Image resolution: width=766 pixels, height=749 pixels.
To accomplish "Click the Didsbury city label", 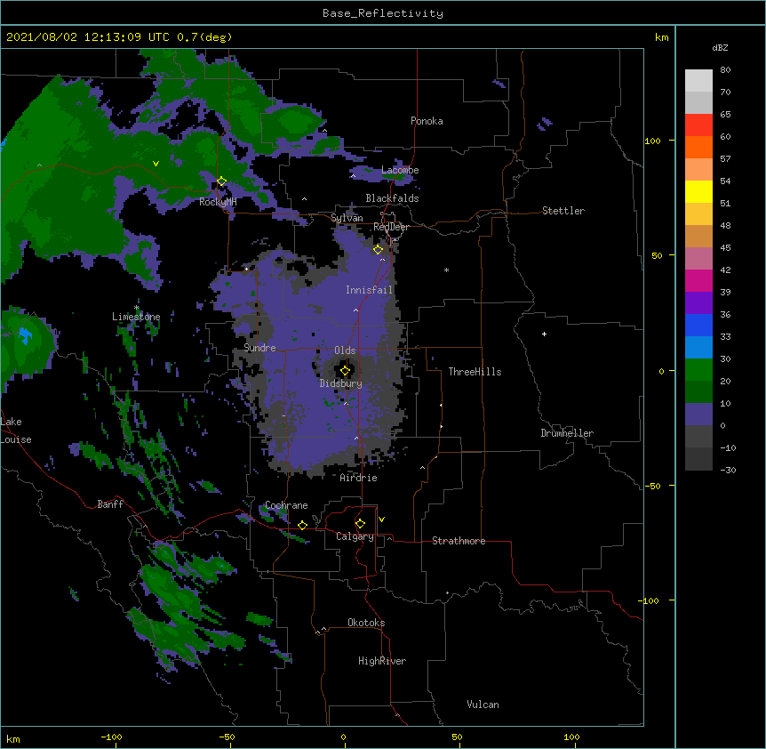I will pyautogui.click(x=341, y=383).
